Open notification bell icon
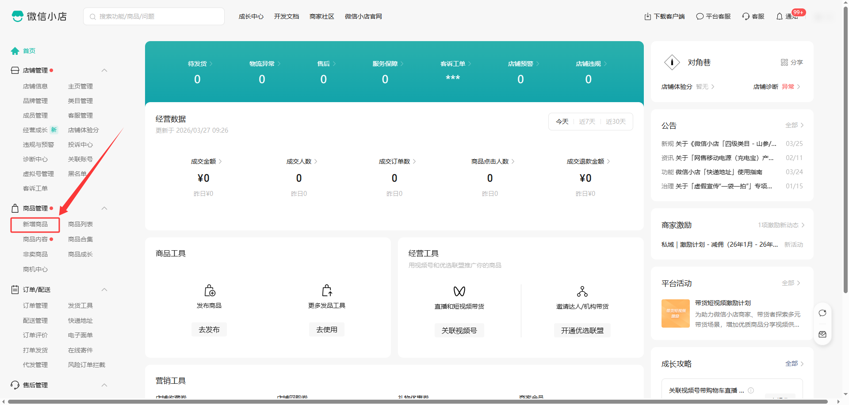This screenshot has height=405, width=849. tap(780, 16)
